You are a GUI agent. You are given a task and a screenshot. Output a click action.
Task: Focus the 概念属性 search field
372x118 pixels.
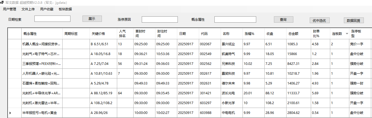pos(235,20)
